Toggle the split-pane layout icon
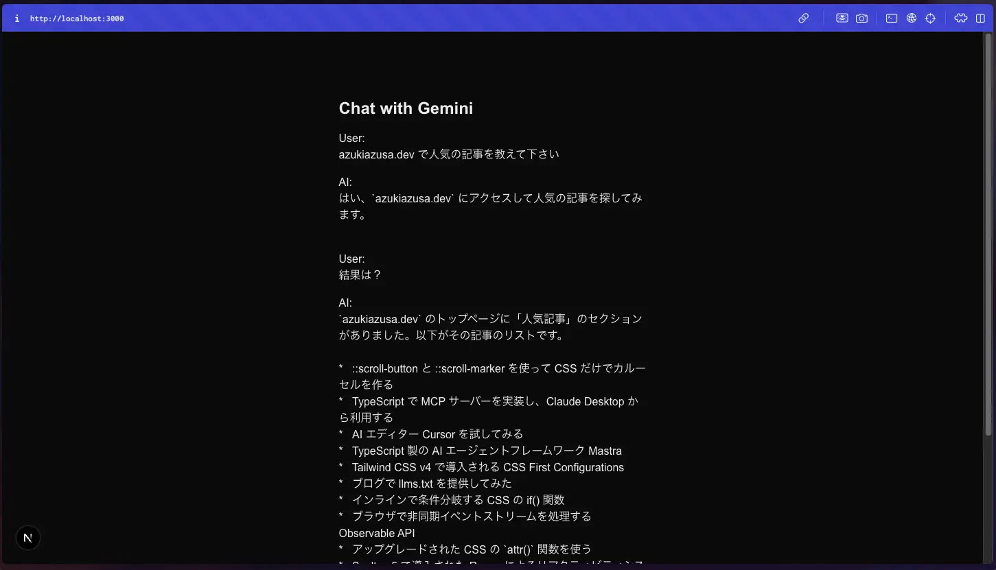 [x=980, y=18]
